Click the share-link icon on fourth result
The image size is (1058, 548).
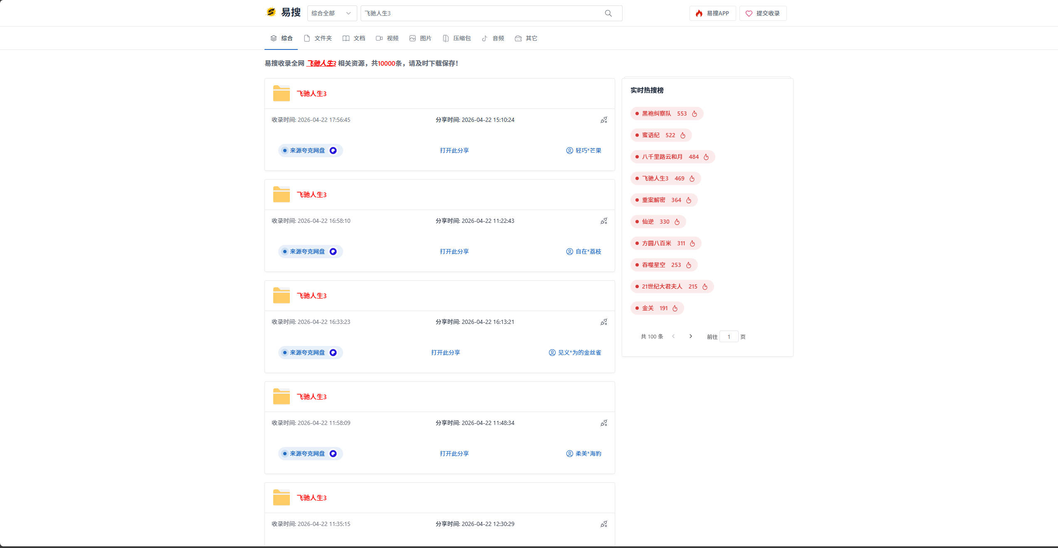(x=604, y=423)
